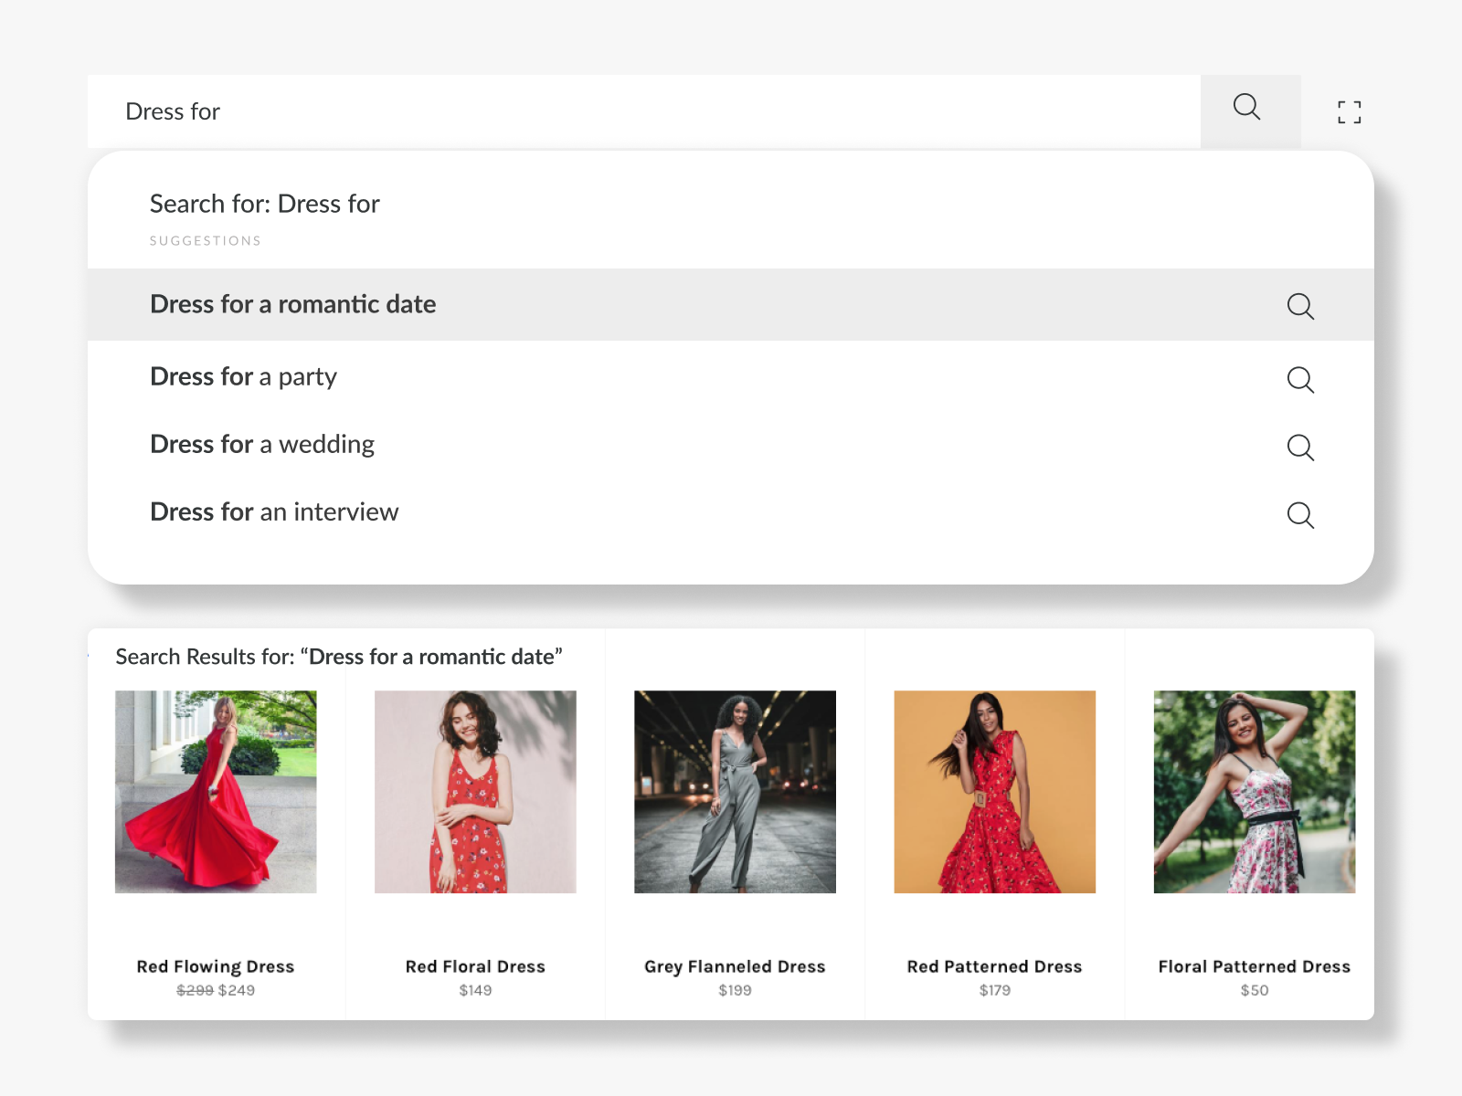Screen dimensions: 1462x1096
Task: Open Red Floral Dress product image
Action: click(475, 792)
